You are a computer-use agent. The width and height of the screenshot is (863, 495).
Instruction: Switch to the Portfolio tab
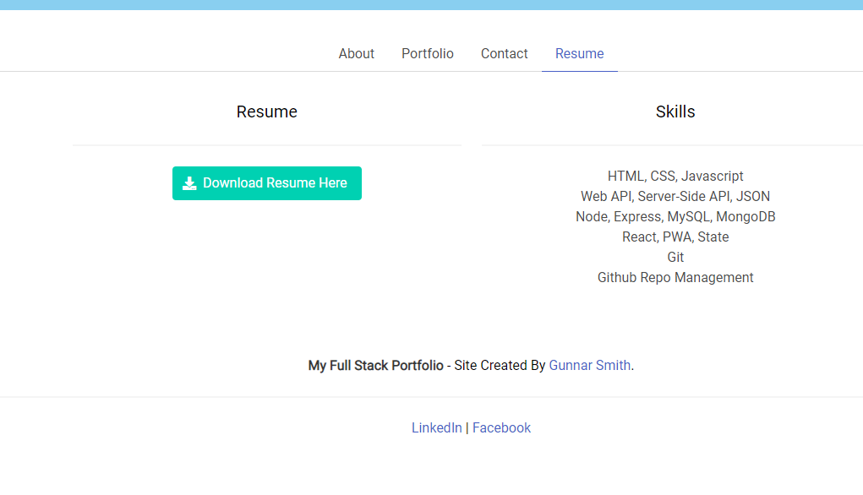point(428,53)
